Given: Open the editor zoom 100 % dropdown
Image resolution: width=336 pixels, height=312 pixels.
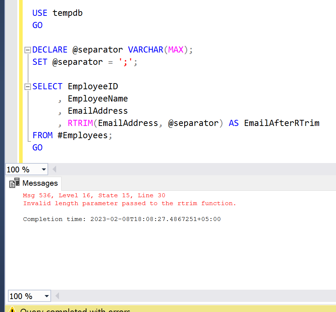Looking at the screenshot, I should [44, 169].
